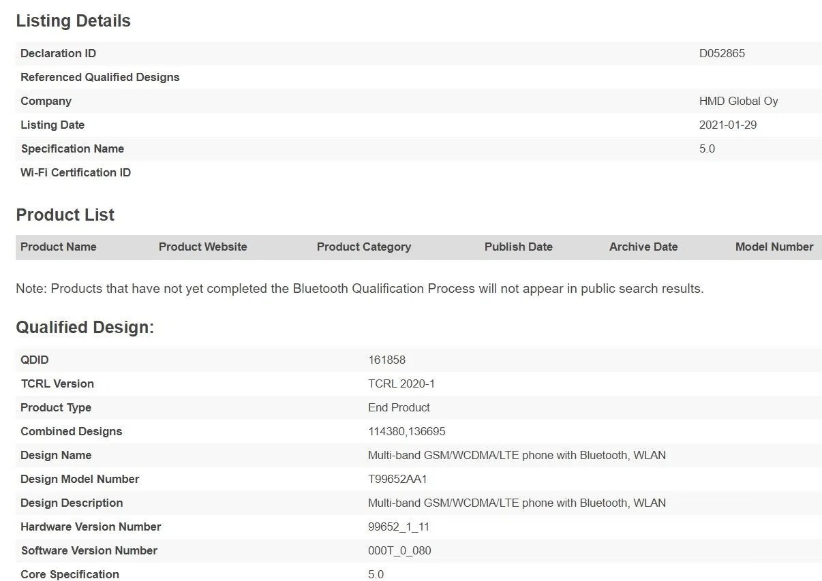Image resolution: width=822 pixels, height=581 pixels.
Task: Click the Publish Date column header
Action: point(518,247)
